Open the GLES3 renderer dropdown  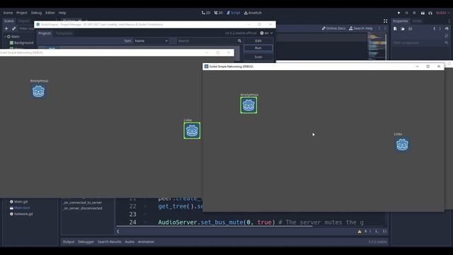tap(442, 13)
